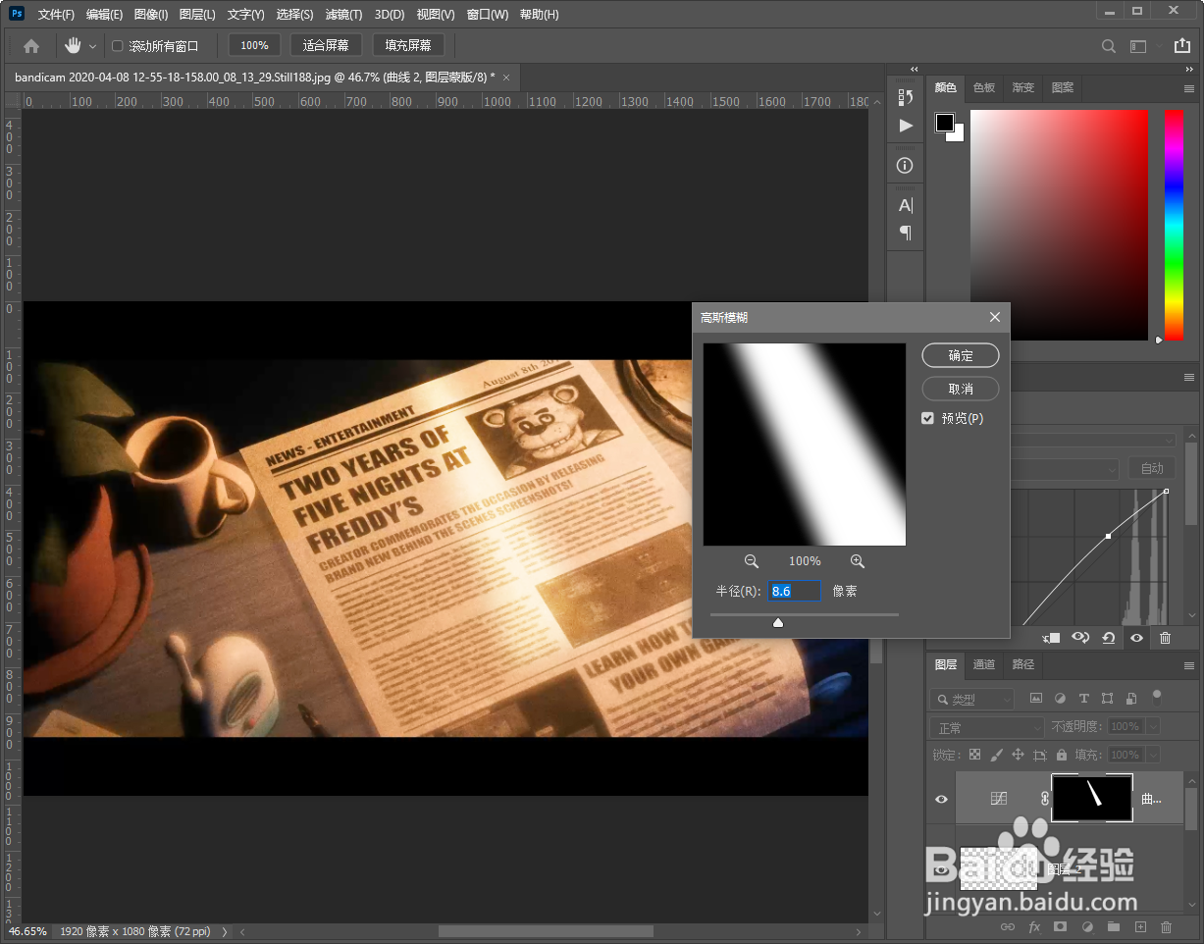
Task: Click the Home icon in the options bar
Action: pos(31,45)
